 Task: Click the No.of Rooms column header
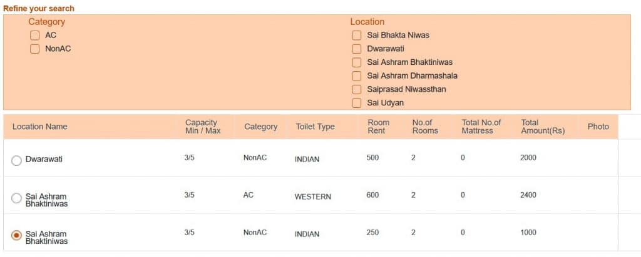click(x=425, y=127)
